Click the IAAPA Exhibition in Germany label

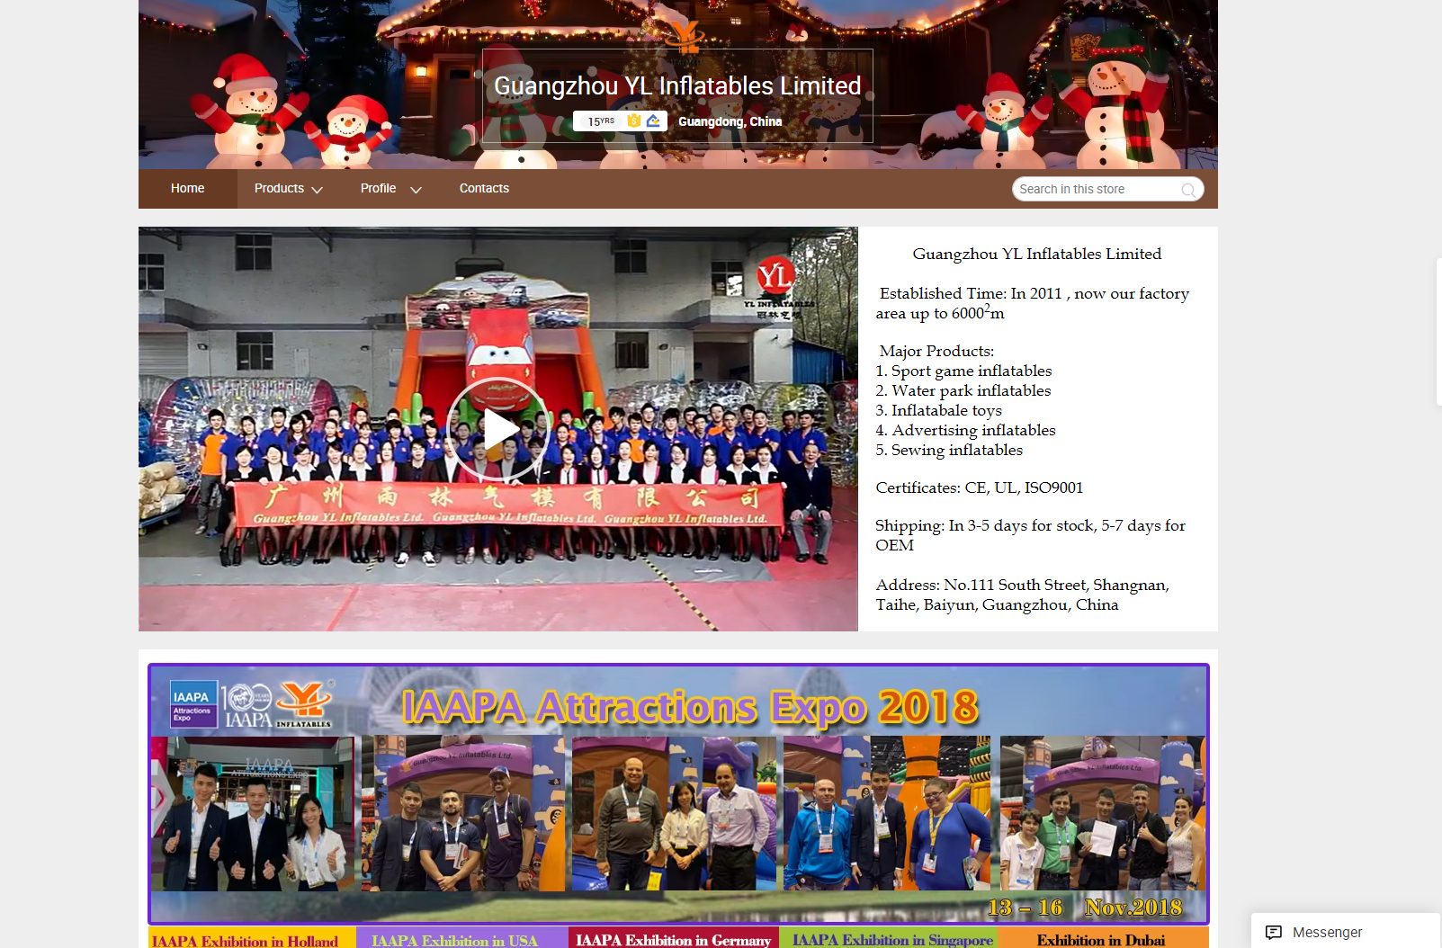click(673, 940)
